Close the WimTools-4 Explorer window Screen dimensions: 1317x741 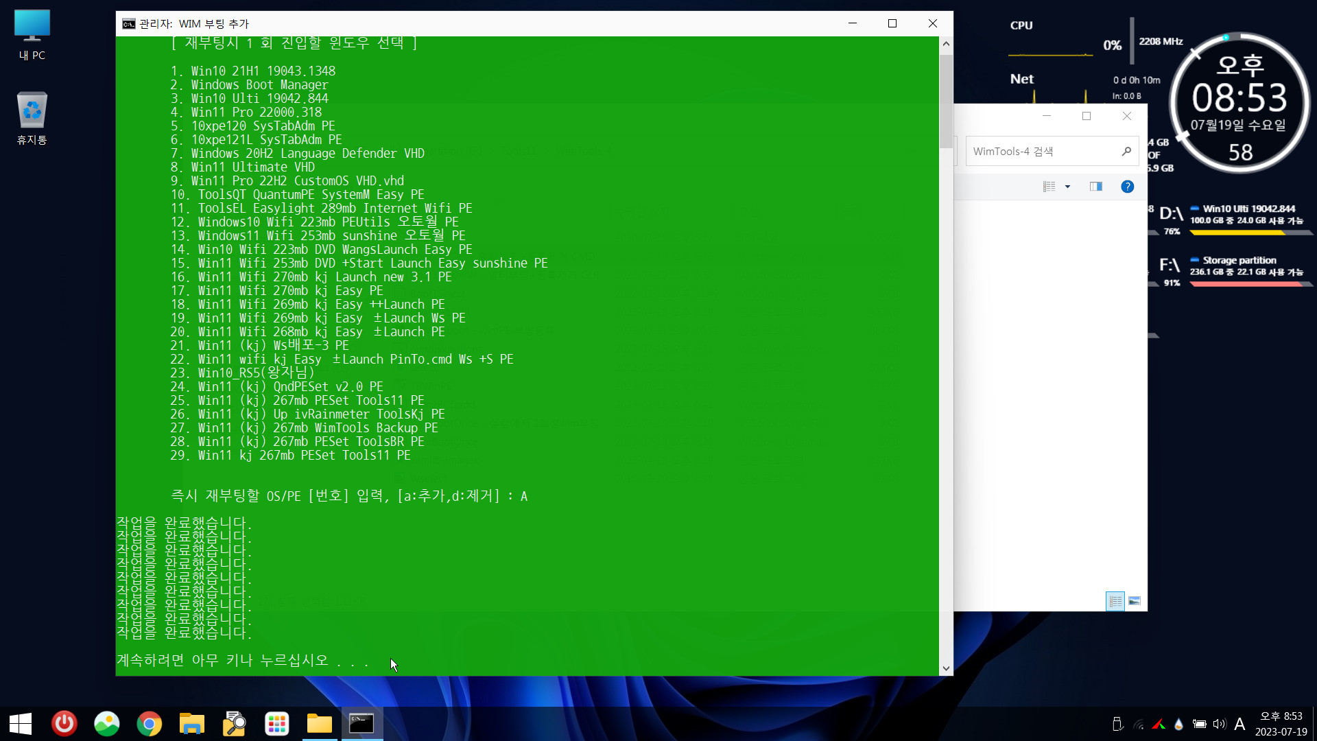(x=1127, y=116)
